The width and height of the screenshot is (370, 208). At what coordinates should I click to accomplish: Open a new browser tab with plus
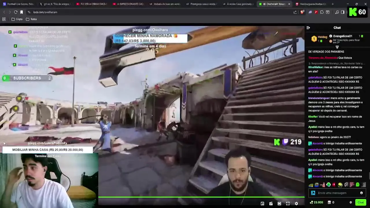(333, 4)
